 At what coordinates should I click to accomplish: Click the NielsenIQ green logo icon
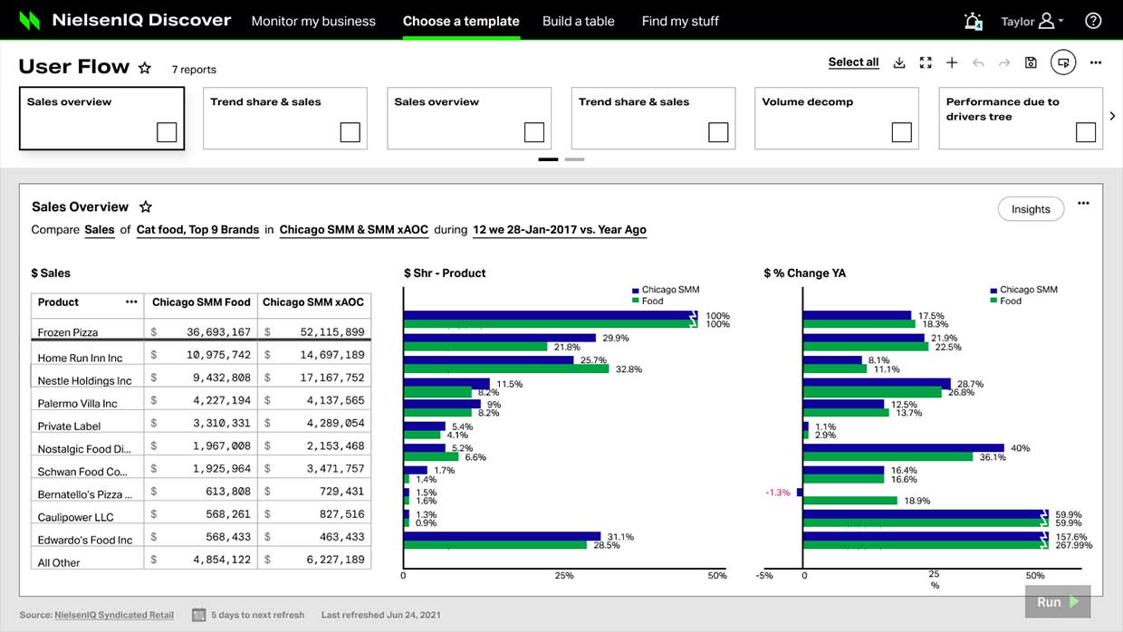click(30, 20)
